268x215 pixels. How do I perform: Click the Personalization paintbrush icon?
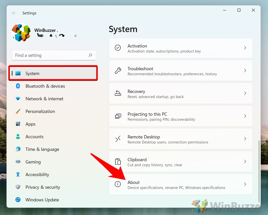[x=18, y=111]
